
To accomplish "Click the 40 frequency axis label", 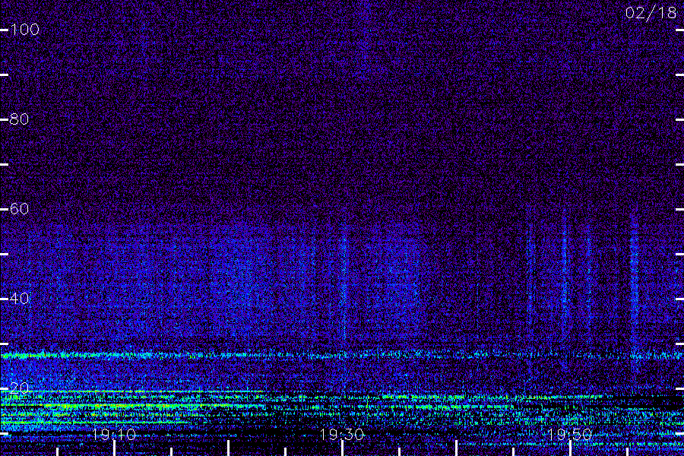I will (19, 299).
